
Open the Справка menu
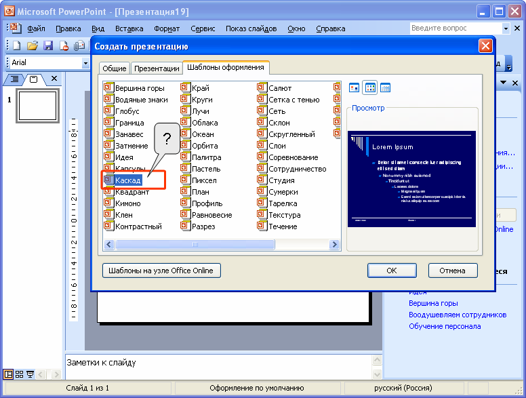[330, 28]
